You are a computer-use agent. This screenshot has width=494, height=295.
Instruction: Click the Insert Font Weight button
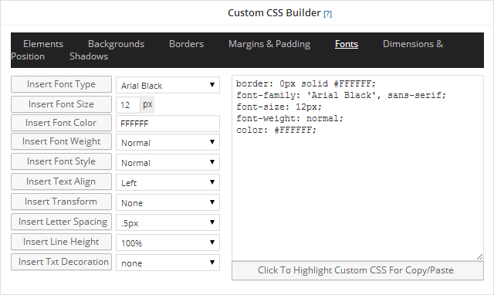click(61, 141)
